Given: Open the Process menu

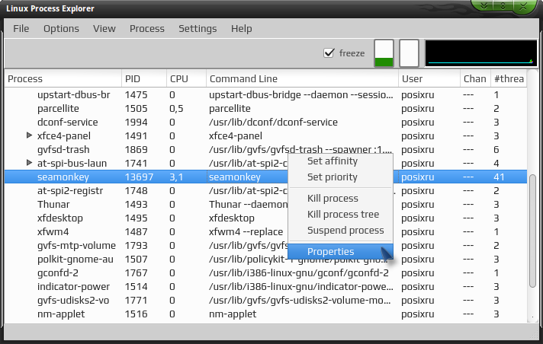Looking at the screenshot, I should 147,28.
